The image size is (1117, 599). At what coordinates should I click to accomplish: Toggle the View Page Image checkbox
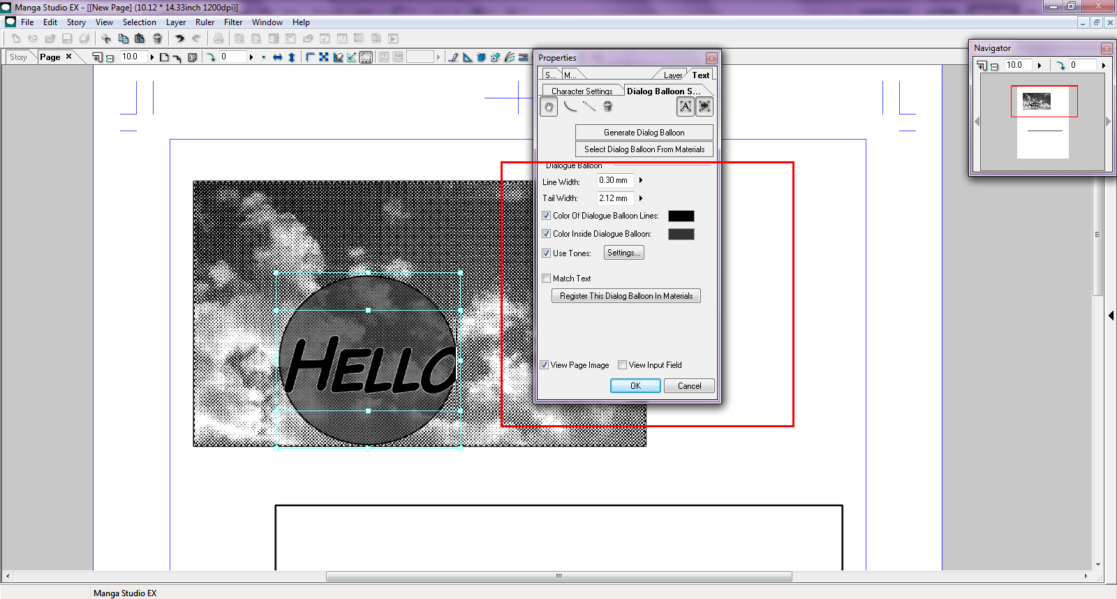(545, 365)
